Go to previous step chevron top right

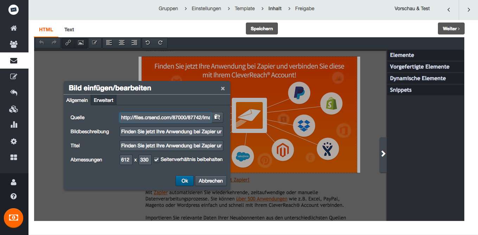tap(449, 10)
